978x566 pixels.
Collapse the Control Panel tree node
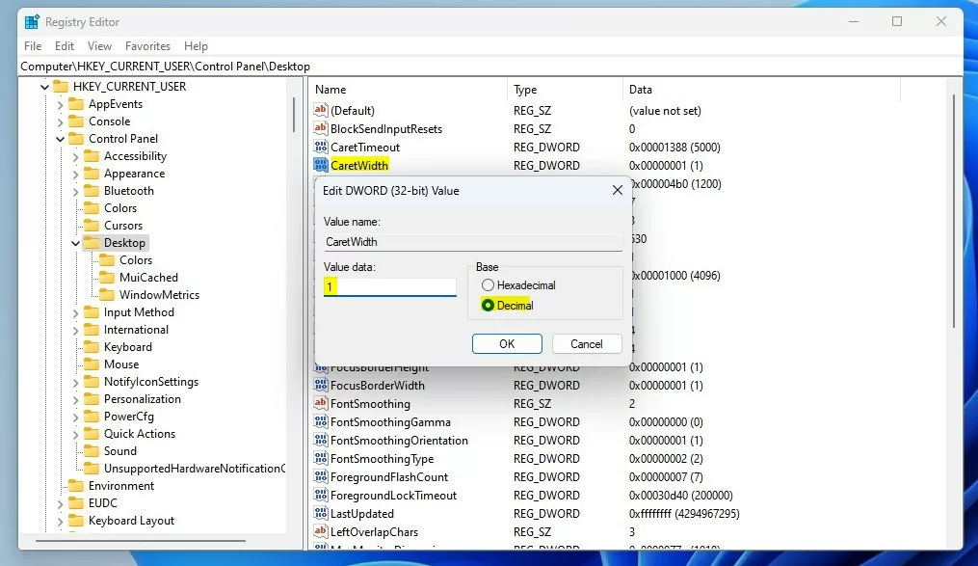click(x=60, y=139)
